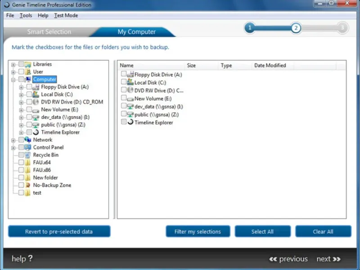Click the Clear All button
This screenshot has height=270, width=360.
tap(323, 231)
